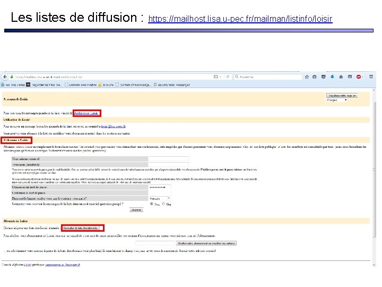Screen dimensions: 382x287
Task: Click the Abonner subscribe button
Action: (x=136, y=210)
